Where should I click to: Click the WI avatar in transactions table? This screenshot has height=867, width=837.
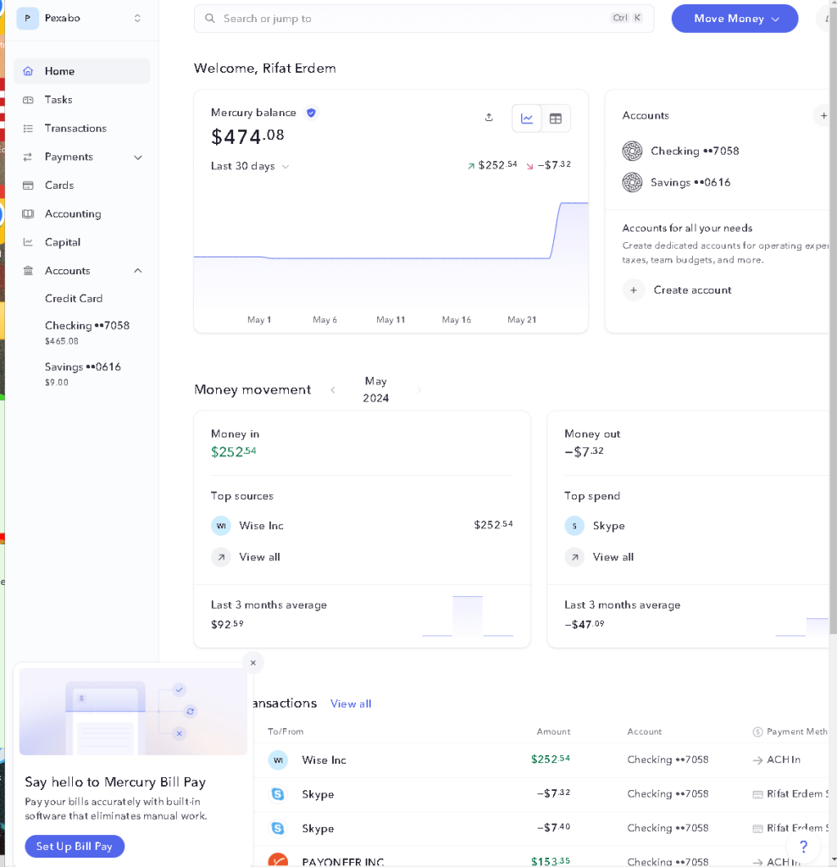(278, 760)
